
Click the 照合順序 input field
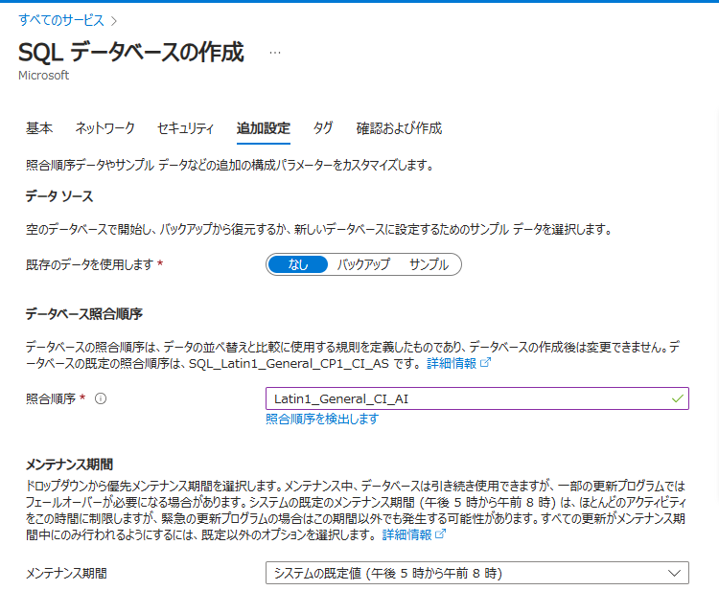pos(476,398)
